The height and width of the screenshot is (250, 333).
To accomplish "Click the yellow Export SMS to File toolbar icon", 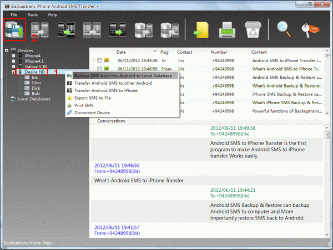I will (x=201, y=30).
